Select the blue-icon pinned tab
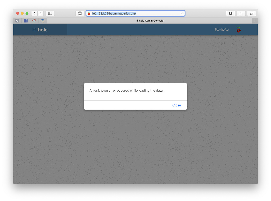Screen dimensions: 271x201 tap(42, 21)
